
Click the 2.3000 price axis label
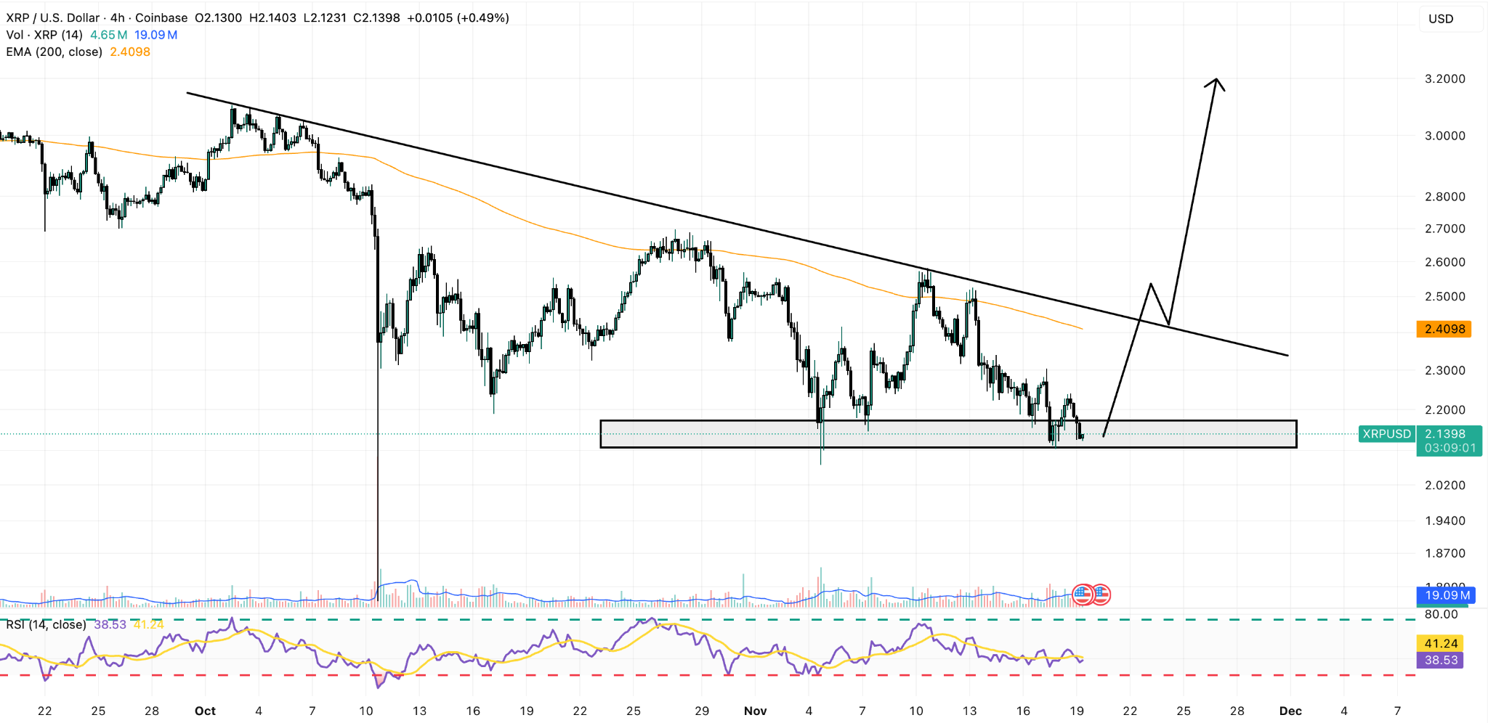[x=1445, y=370]
